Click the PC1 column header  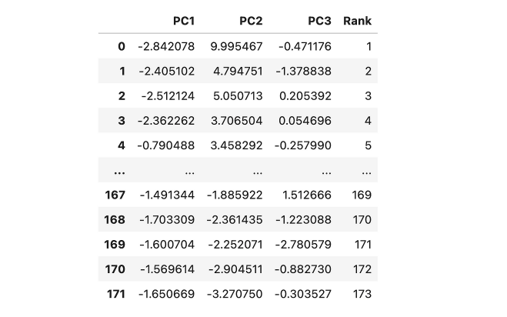(184, 21)
